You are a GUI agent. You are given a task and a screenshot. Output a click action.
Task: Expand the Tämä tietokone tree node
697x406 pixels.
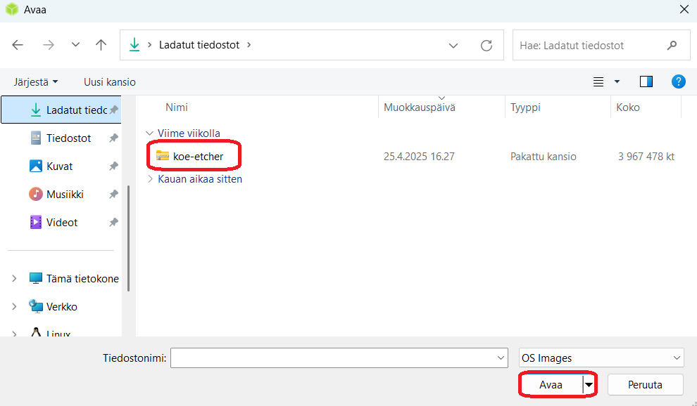pos(14,279)
